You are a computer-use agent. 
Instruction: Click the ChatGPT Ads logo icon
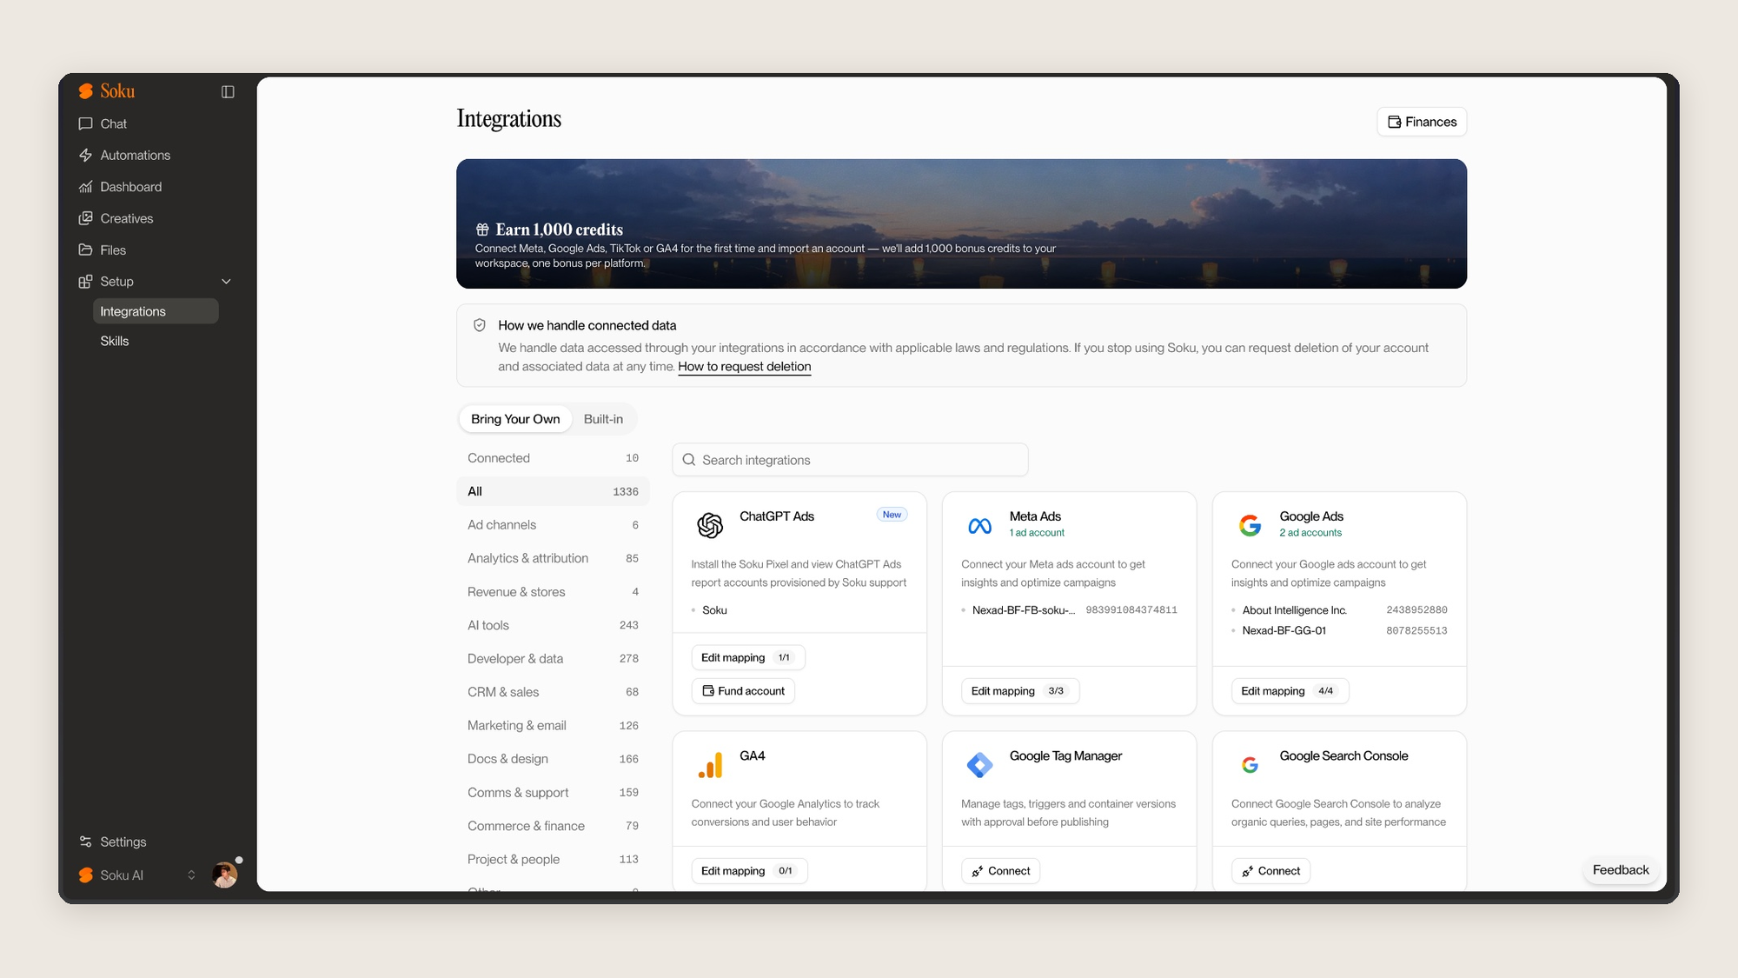click(x=710, y=525)
